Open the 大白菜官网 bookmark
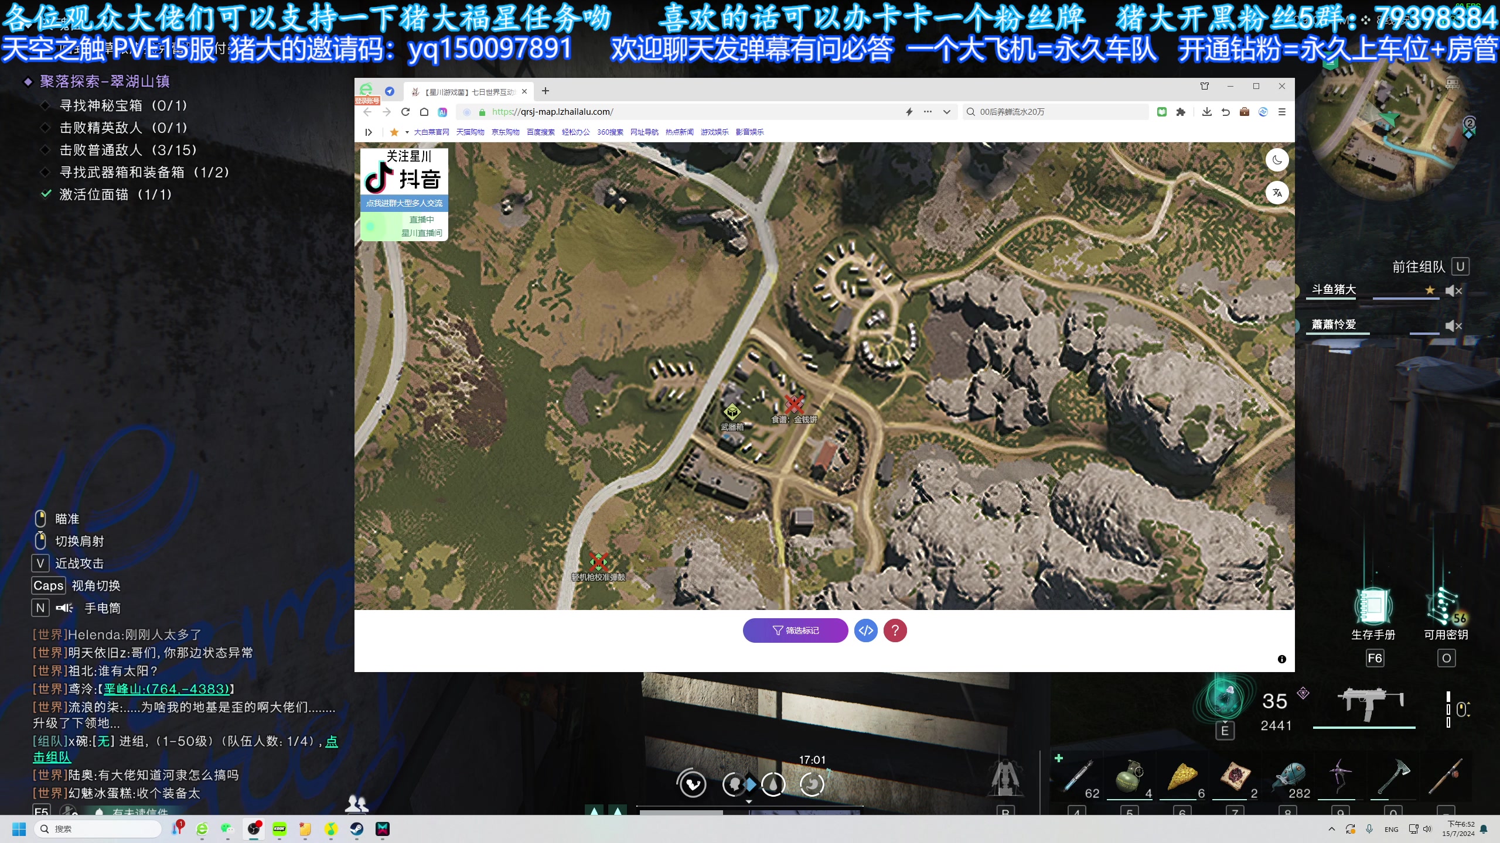Screen dimensions: 1500x843 point(431,132)
